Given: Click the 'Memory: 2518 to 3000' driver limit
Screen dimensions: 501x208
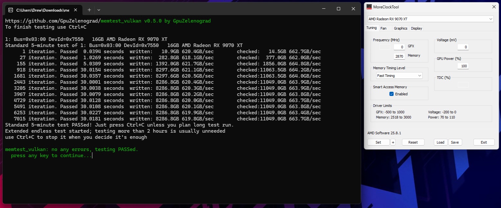Looking at the screenshot, I should [x=393, y=117].
